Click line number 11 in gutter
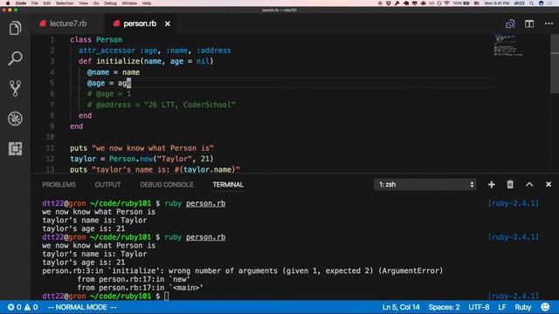Screen dimensions: 559x314 pos(50,147)
